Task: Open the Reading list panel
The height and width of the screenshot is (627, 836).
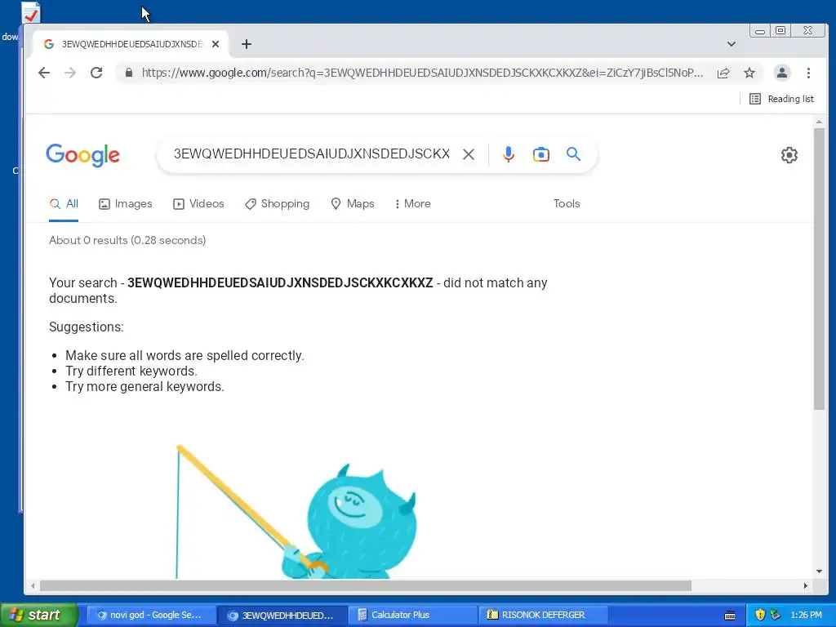Action: click(x=781, y=99)
